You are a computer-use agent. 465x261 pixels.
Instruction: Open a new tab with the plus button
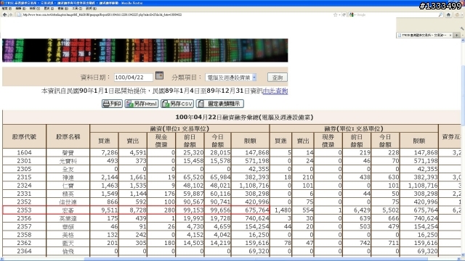point(457,36)
